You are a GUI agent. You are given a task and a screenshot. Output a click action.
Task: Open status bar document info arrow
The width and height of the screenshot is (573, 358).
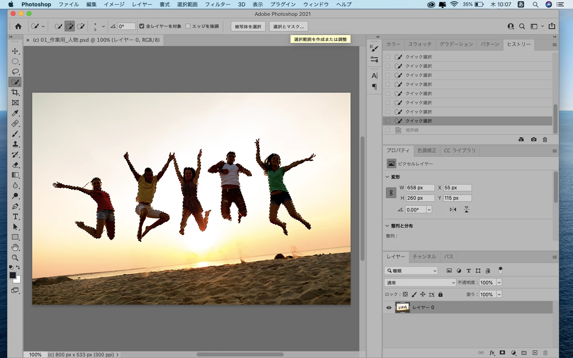[117, 354]
